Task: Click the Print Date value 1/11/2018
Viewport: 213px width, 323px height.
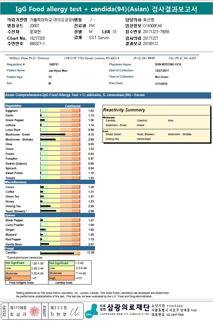Action: [x=161, y=84]
